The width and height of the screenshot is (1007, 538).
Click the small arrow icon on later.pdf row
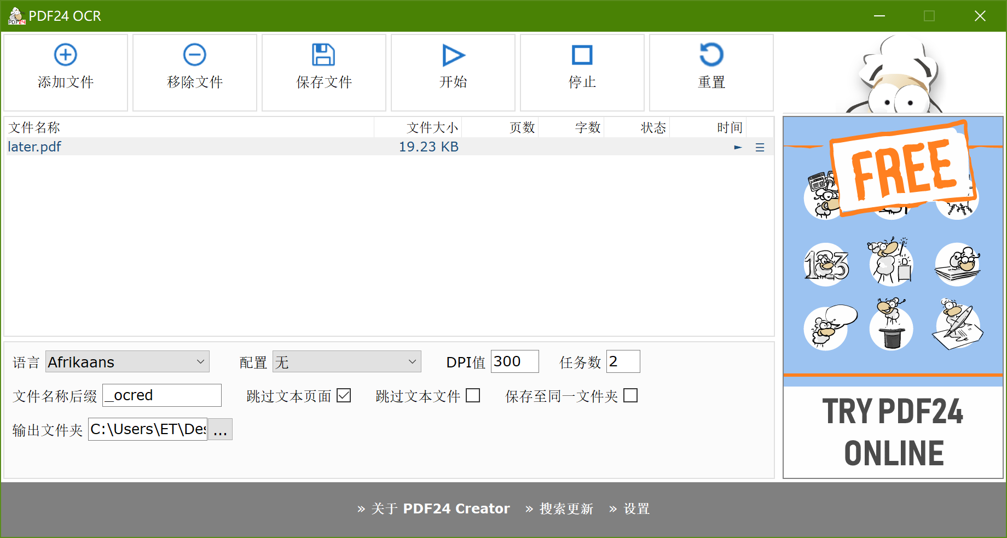click(738, 147)
